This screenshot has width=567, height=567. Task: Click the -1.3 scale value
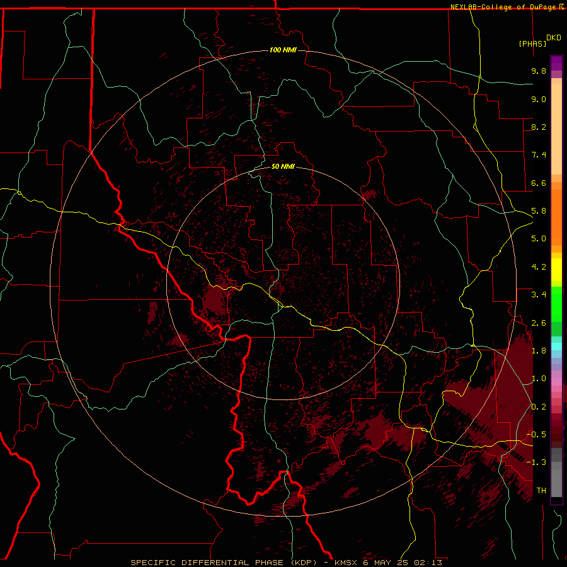[x=536, y=462]
